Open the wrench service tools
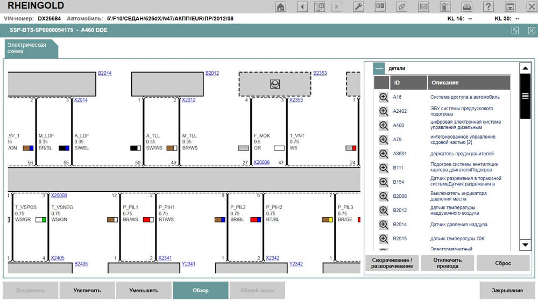538x302 pixels. tap(359, 6)
